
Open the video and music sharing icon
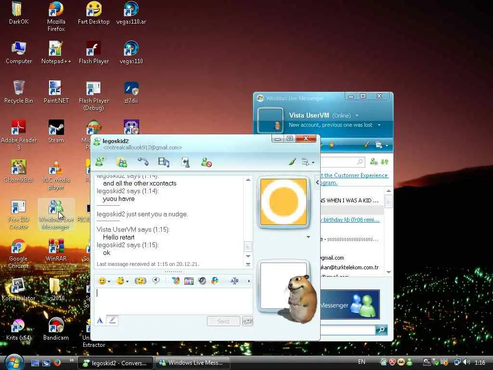pos(164,162)
